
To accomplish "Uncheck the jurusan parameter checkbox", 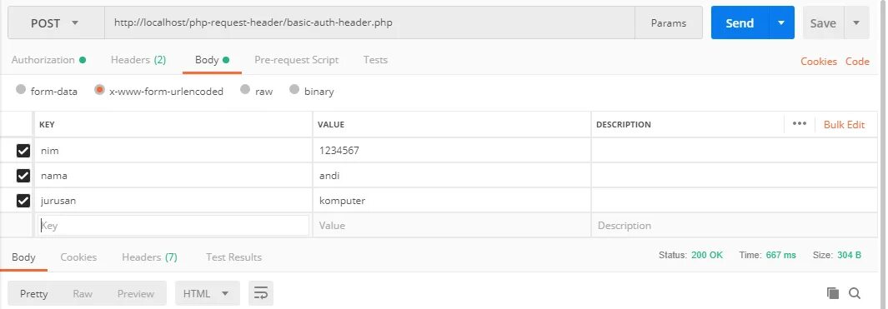I will tap(23, 201).
